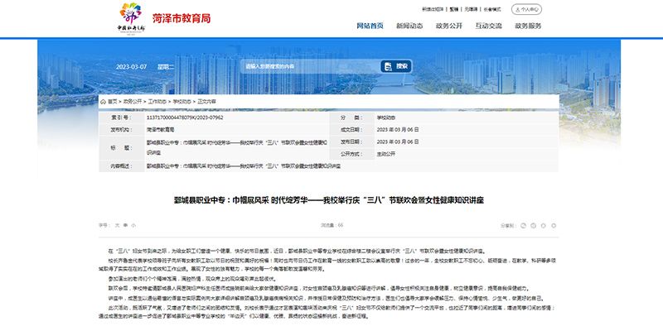The image size is (663, 326).
Task: Set font size to 大
Action: point(117,226)
